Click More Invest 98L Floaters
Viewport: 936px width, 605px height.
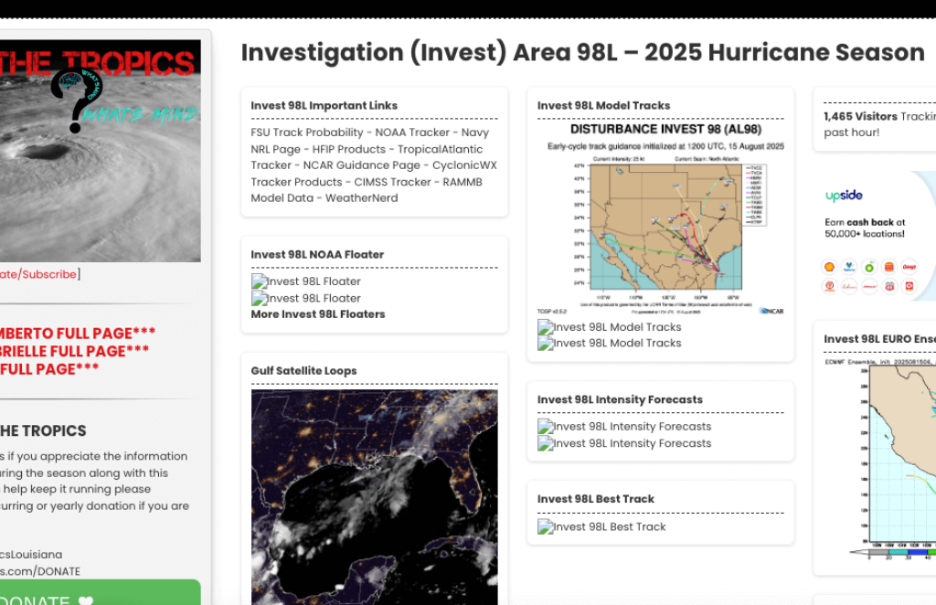tap(318, 314)
